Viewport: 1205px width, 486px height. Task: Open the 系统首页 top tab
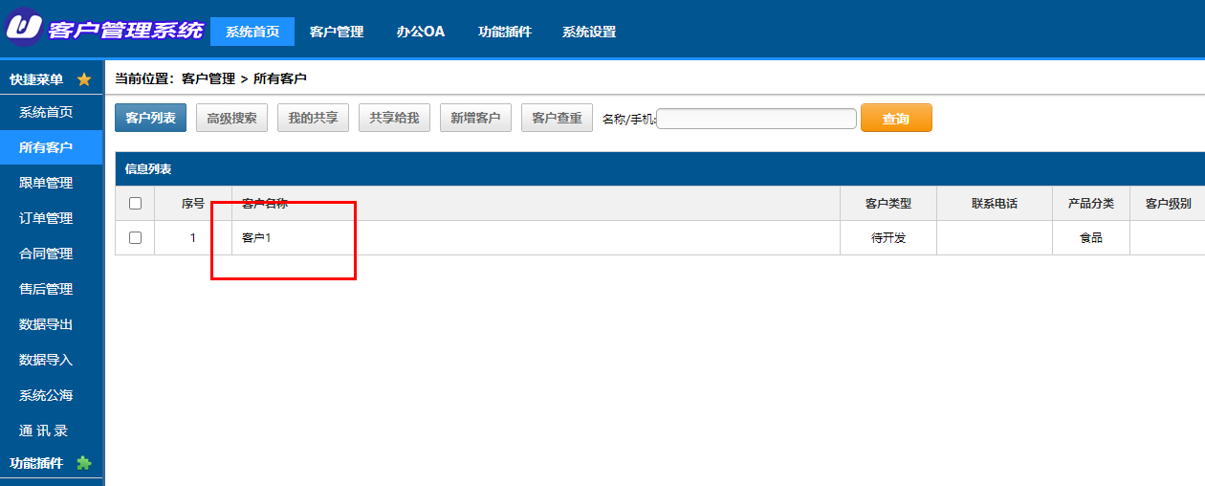tap(252, 32)
